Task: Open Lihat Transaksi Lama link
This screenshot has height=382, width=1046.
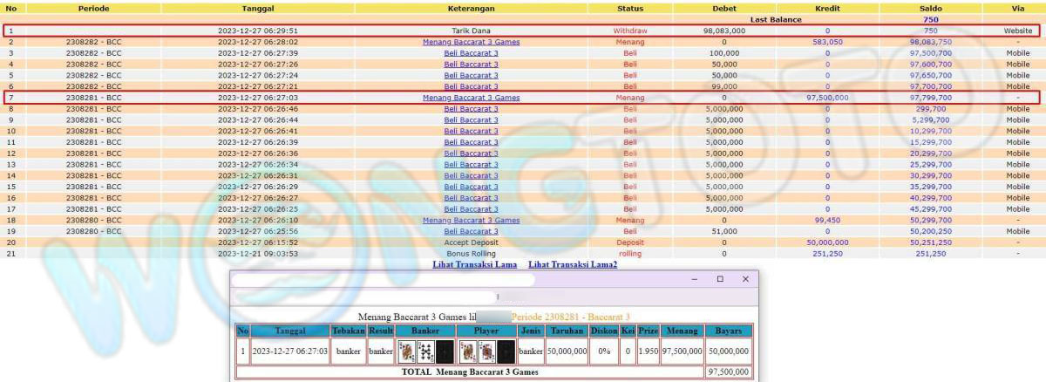Action: pyautogui.click(x=474, y=264)
